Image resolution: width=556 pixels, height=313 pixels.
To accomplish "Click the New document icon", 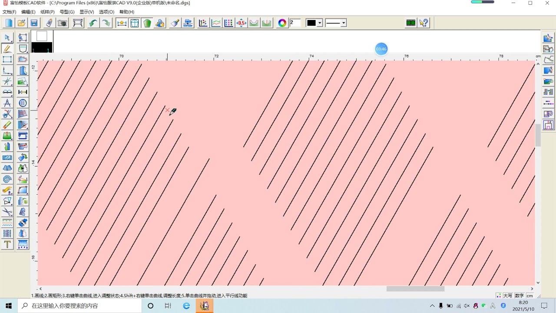I will tap(8, 23).
